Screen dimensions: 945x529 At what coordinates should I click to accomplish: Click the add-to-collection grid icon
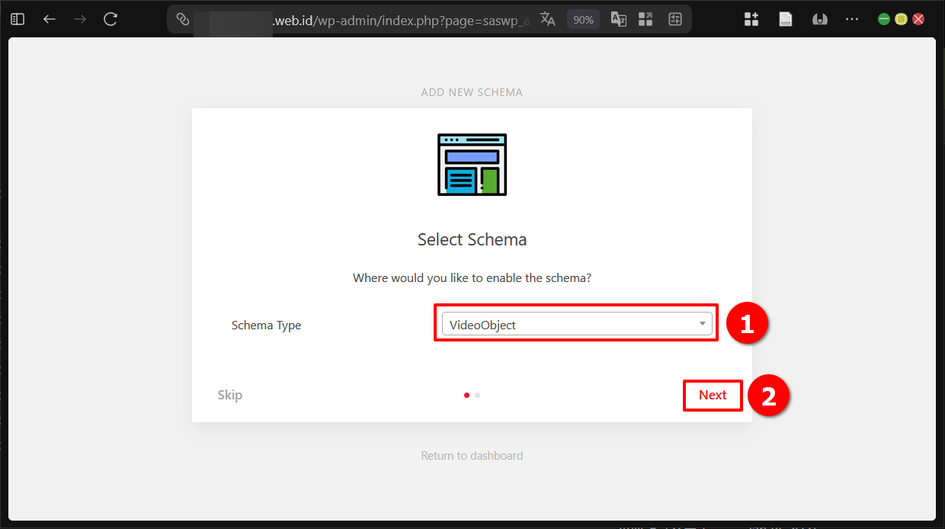click(x=645, y=19)
